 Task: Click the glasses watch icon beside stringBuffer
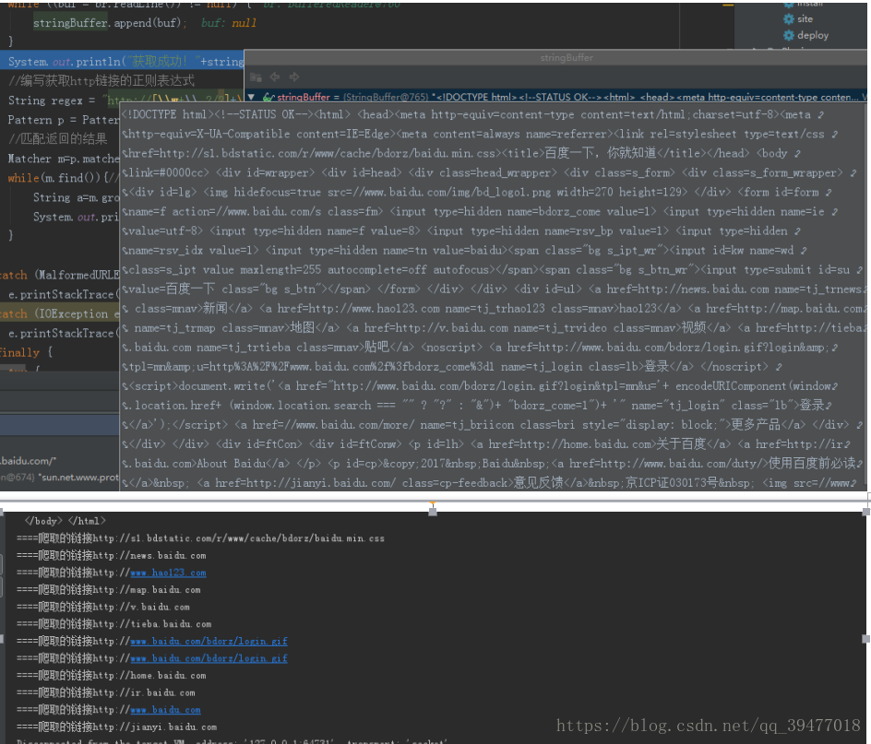click(x=268, y=97)
